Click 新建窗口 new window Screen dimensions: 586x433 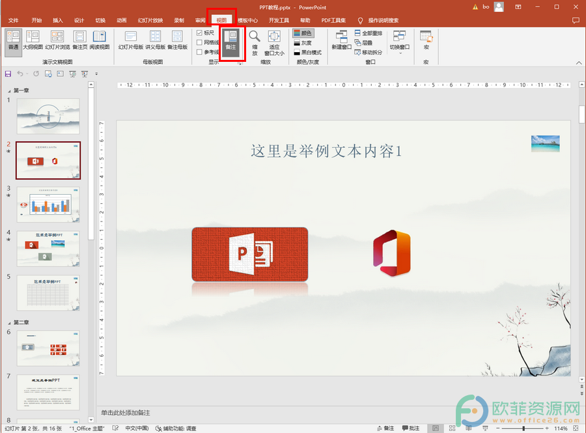point(341,40)
